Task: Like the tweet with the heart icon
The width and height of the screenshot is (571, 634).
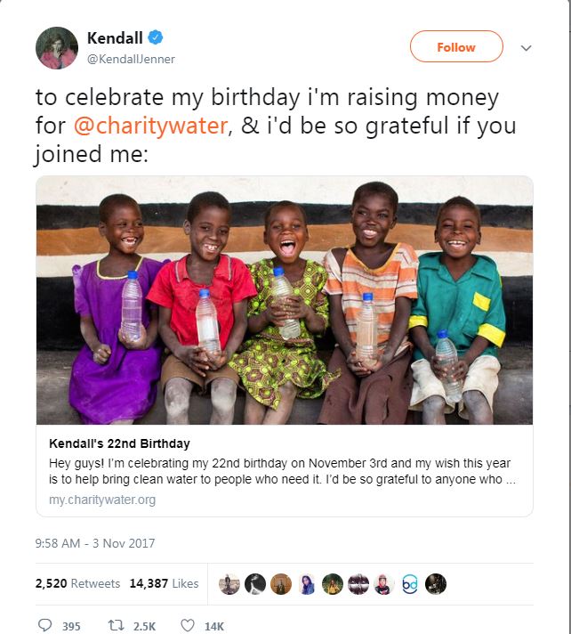Action: [188, 625]
